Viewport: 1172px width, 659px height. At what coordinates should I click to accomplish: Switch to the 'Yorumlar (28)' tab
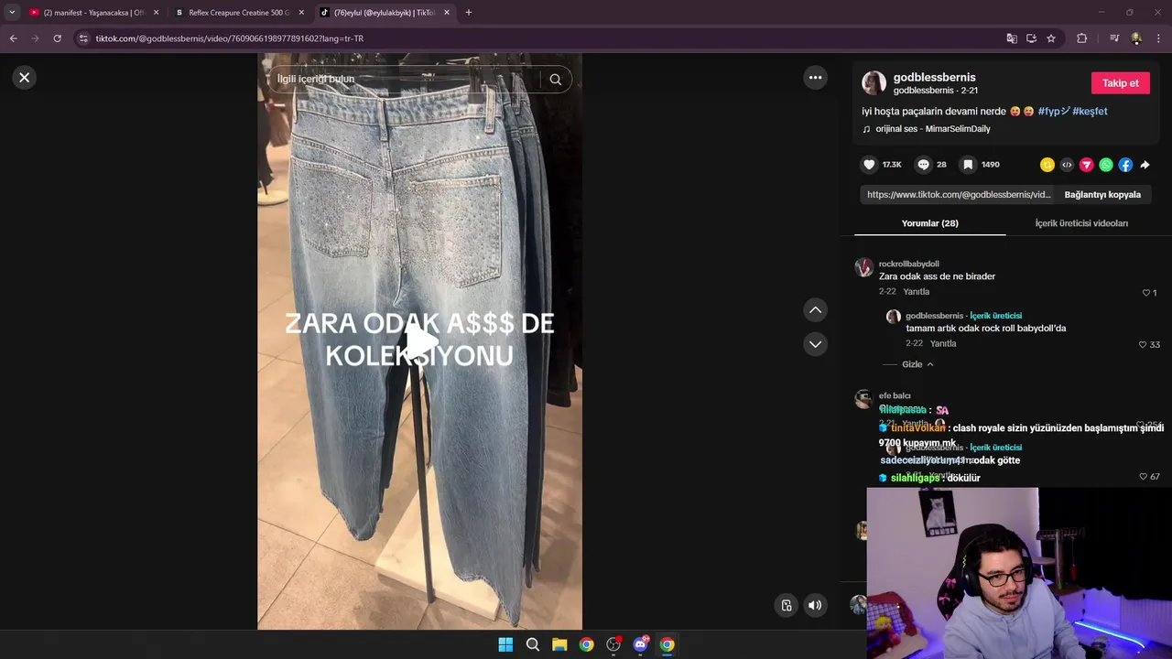[x=929, y=223]
